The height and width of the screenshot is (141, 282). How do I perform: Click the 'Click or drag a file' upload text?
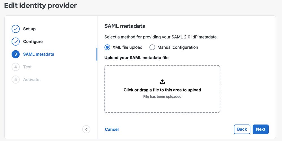(x=162, y=90)
